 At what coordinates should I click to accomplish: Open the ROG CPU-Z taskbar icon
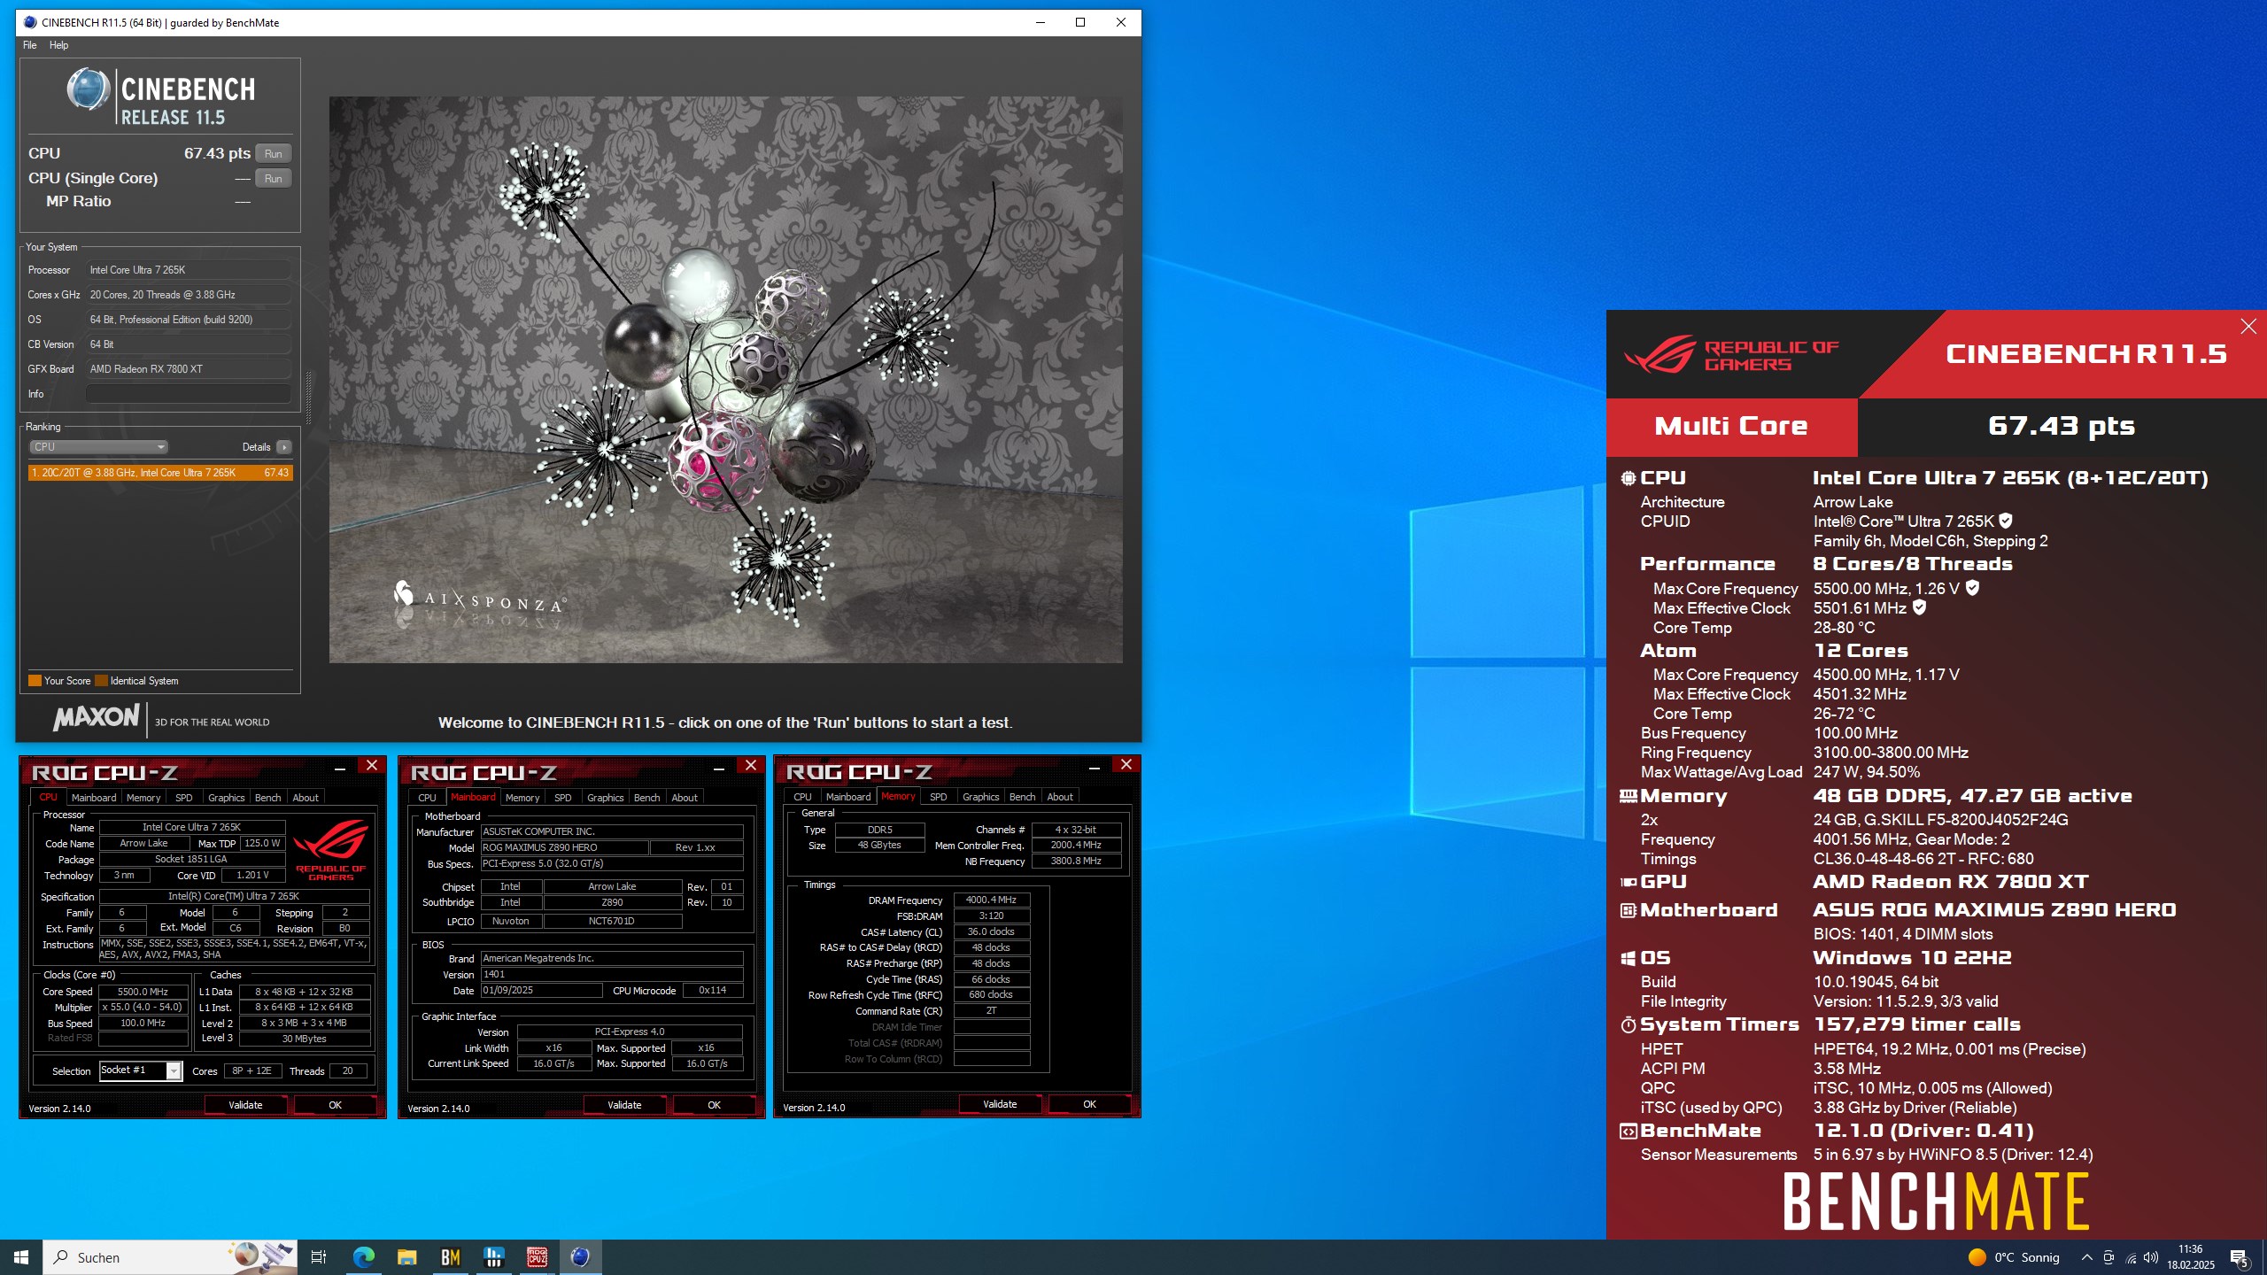(537, 1257)
